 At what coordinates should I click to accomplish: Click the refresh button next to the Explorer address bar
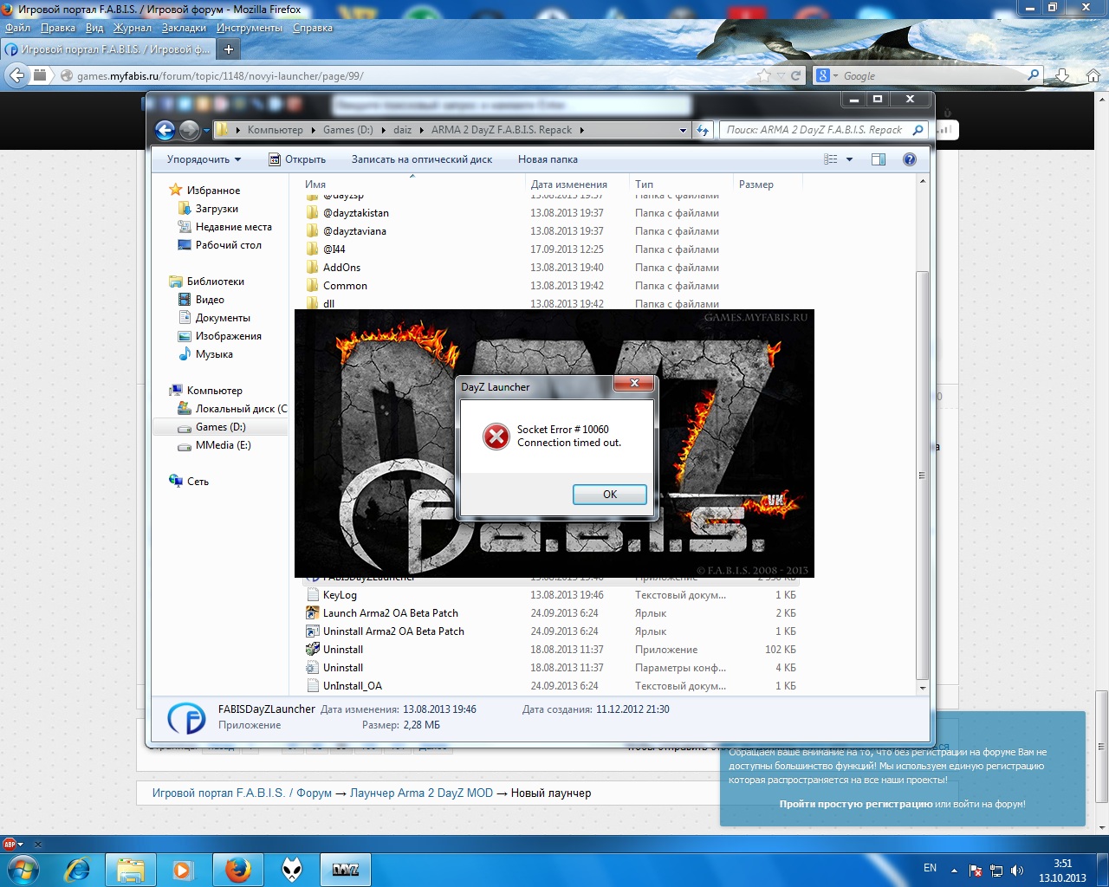pyautogui.click(x=703, y=130)
